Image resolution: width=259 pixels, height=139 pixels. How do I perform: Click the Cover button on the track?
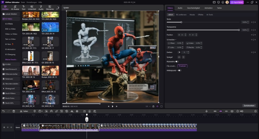(18, 127)
